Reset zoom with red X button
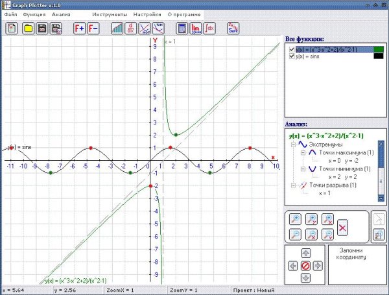This screenshot has width=389, height=295. (x=342, y=228)
